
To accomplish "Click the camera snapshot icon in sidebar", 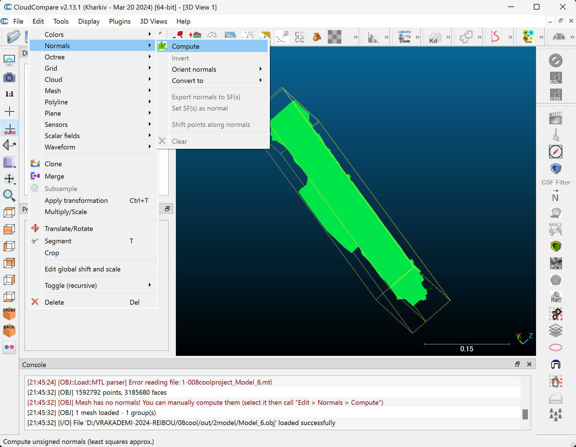I will click(9, 77).
